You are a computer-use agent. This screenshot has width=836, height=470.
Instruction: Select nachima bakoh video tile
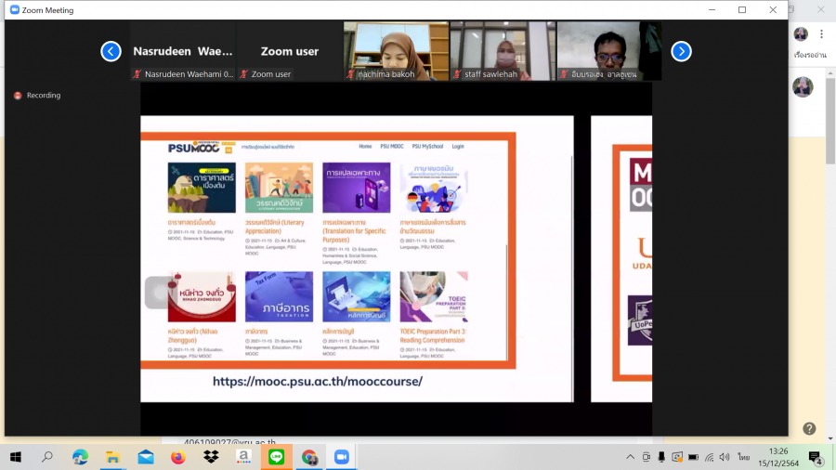pyautogui.click(x=396, y=50)
